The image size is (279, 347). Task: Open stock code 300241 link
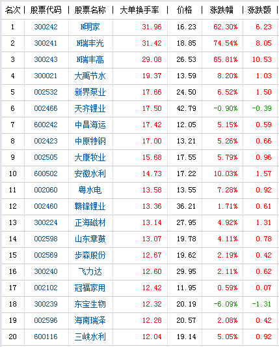point(46,43)
